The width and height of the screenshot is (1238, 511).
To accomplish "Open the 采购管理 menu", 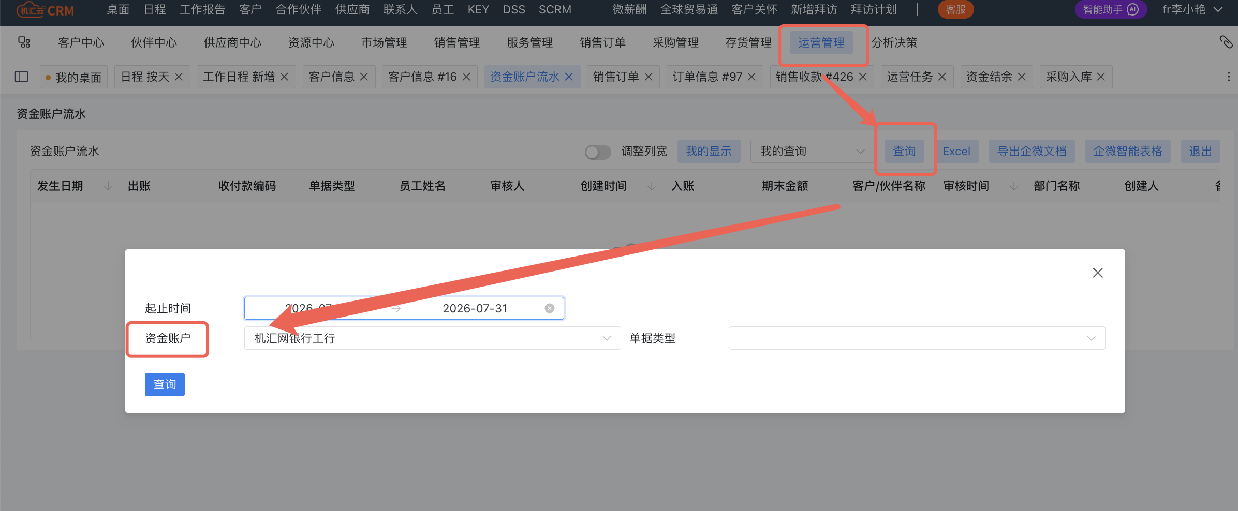I will pyautogui.click(x=675, y=42).
